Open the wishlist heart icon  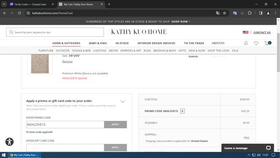pos(256,43)
